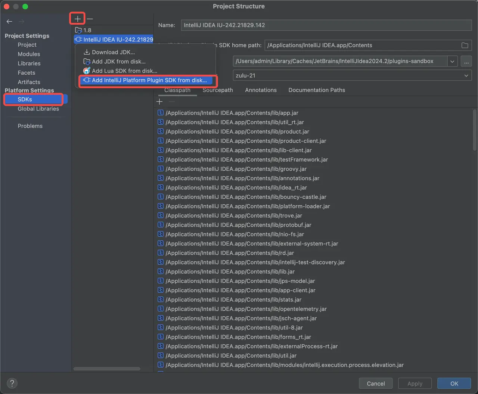Screen dimensions: 478x394
Task: Select the product-client.jar row
Action: [314, 141]
